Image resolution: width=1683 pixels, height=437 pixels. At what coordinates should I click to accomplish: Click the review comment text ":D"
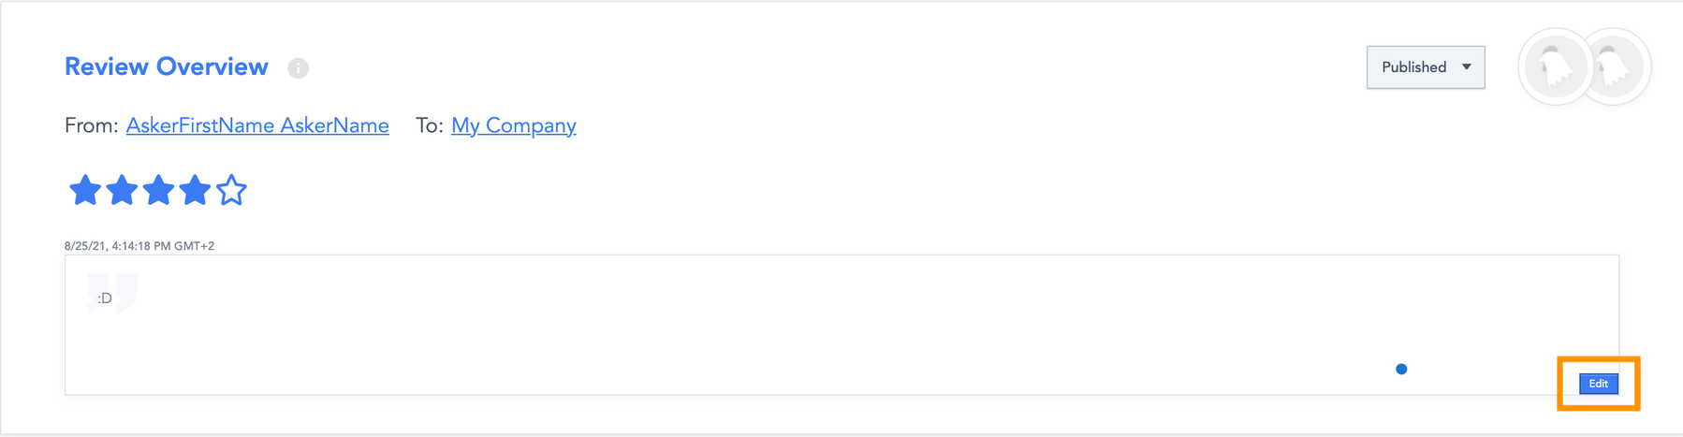tap(104, 299)
